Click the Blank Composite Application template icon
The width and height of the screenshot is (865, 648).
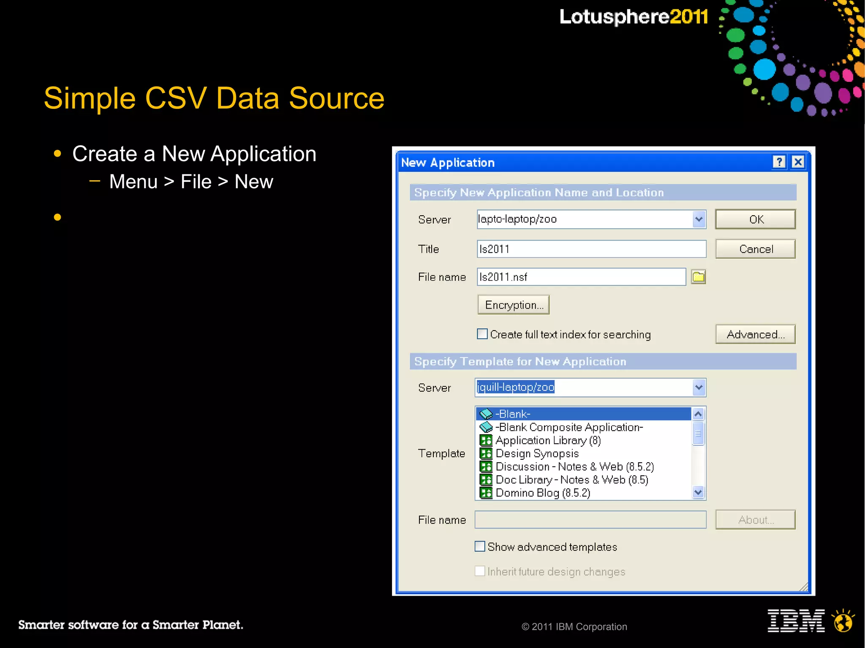486,427
